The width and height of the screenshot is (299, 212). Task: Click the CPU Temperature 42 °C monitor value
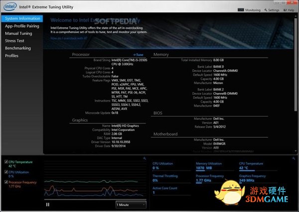click(x=244, y=168)
